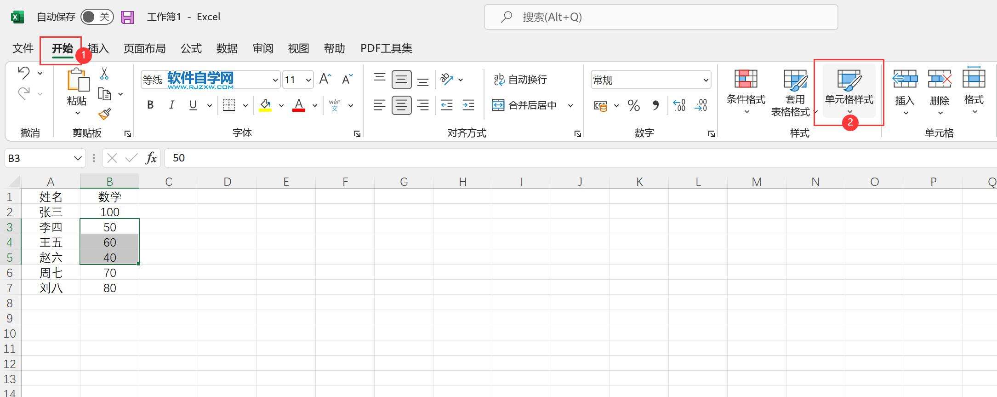Click the Redo arrow icon
This screenshot has width=997, height=397.
[24, 94]
